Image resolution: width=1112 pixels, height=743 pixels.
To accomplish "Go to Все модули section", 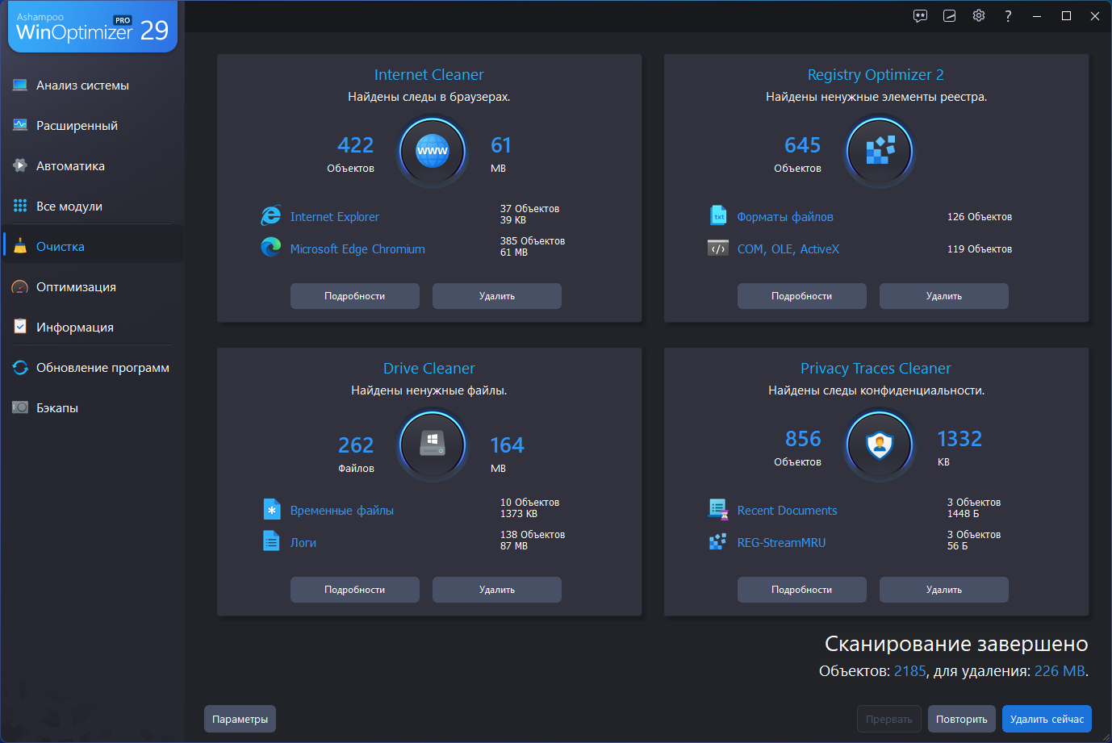I will pyautogui.click(x=92, y=207).
